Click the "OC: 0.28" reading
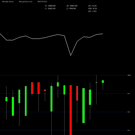This screenshot has width=135, height=135. coord(92,6)
